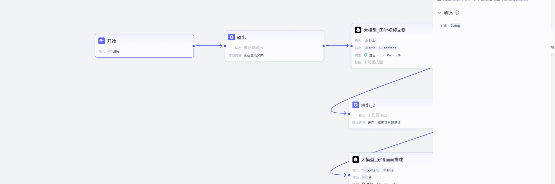Click input port of 大模型_分镜画面描述 node
Viewport: 555px width, 184px height.
pyautogui.click(x=349, y=175)
